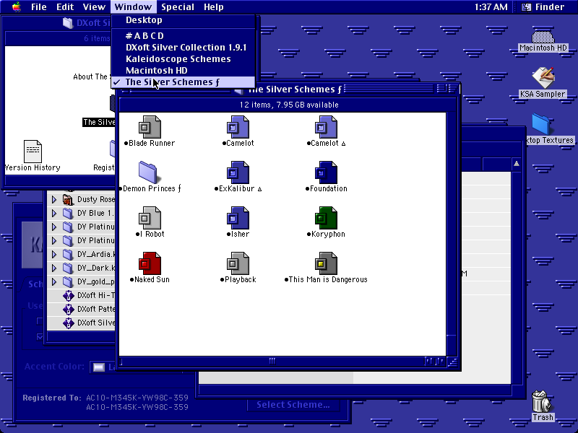Screen dimensions: 578x433
Task: Select the Playback scheme icon
Action: (238, 263)
